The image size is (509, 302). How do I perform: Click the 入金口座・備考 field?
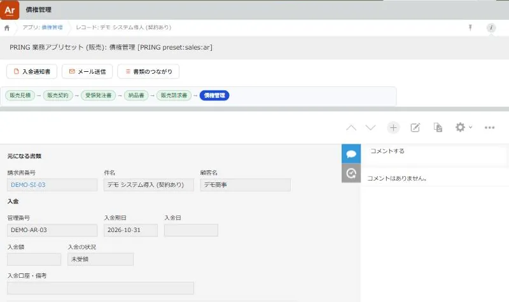point(101,288)
